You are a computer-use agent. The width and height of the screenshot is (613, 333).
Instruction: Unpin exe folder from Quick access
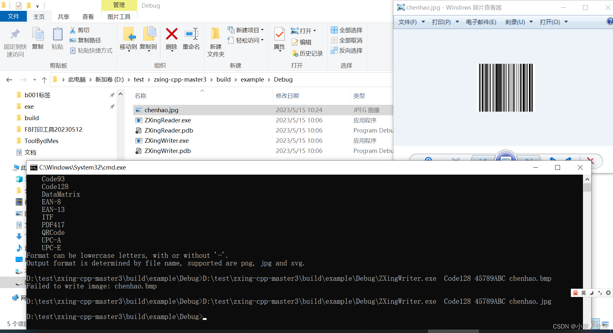click(112, 106)
